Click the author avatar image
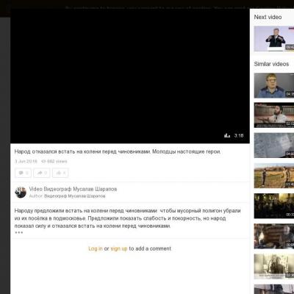294x294 pixels. click(21, 193)
